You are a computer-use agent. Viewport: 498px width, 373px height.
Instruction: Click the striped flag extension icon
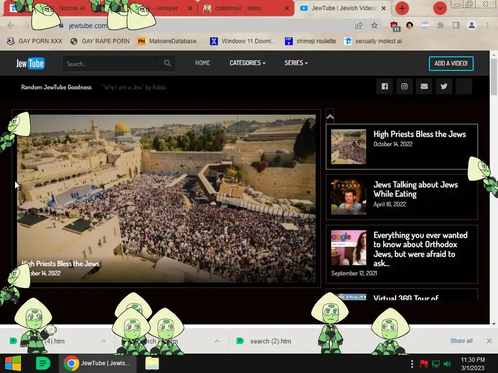pyautogui.click(x=425, y=25)
